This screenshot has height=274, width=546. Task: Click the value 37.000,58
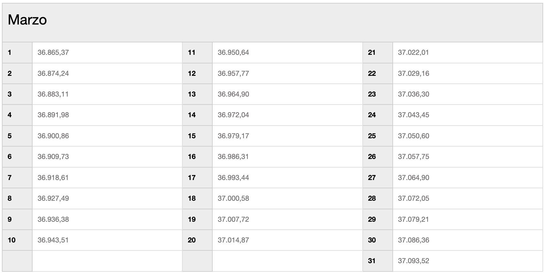[x=233, y=198]
